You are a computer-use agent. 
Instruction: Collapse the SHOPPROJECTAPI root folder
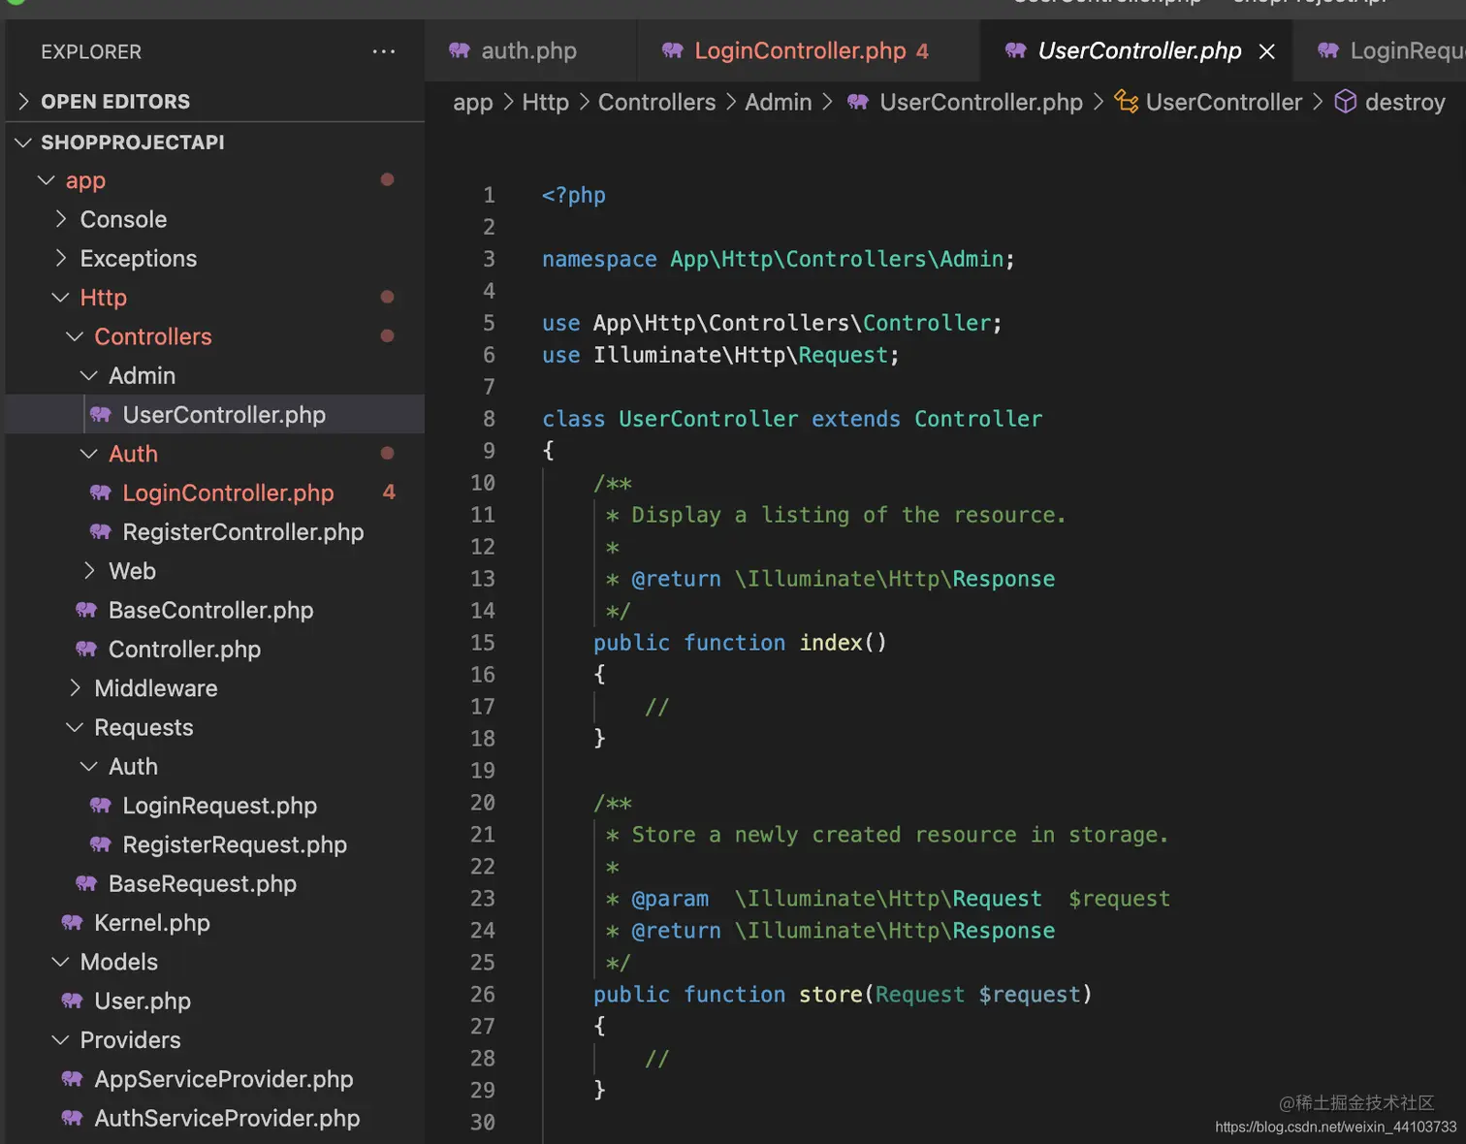coord(24,143)
